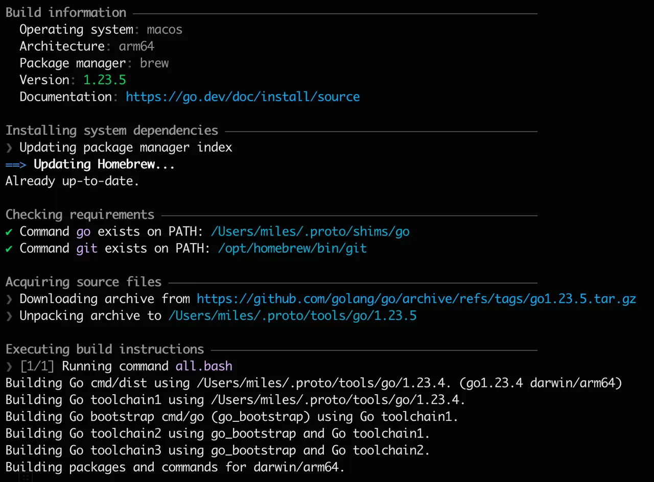Screen dimensions: 654x482
Task: Click the 'Architecture: arm64' line
Action: click(x=87, y=46)
